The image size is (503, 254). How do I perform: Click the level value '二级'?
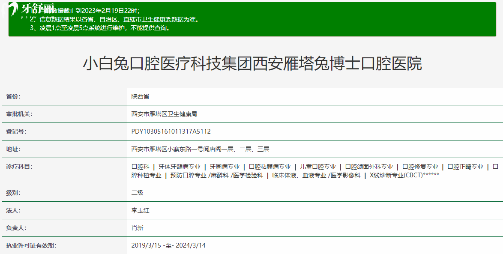click(x=137, y=193)
